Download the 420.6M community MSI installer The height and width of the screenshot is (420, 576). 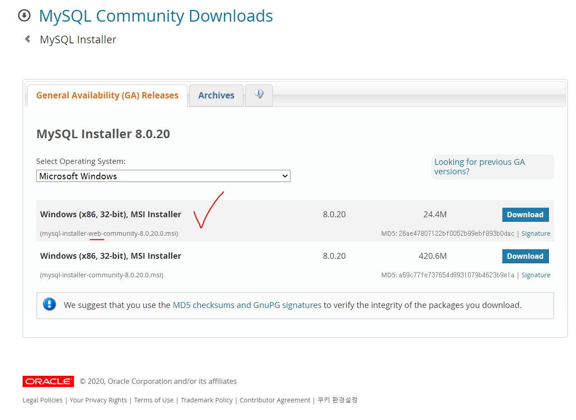(x=525, y=256)
